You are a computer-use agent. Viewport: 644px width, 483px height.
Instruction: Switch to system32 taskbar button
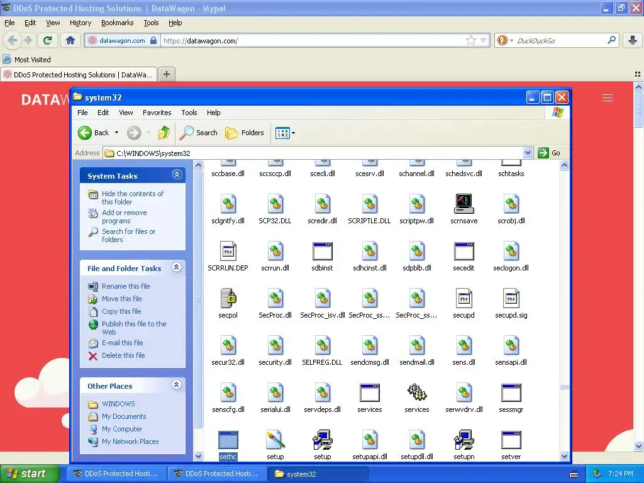click(317, 474)
